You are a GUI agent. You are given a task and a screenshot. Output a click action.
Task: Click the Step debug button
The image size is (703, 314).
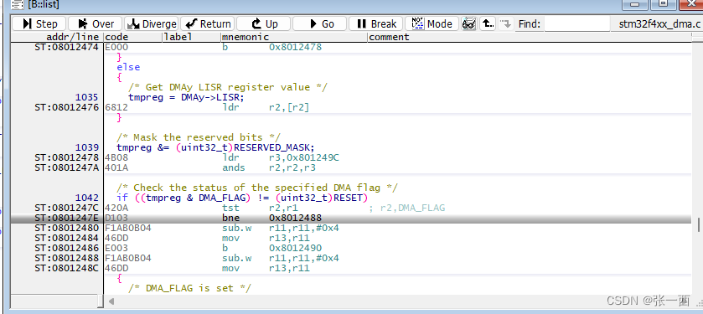pyautogui.click(x=39, y=23)
